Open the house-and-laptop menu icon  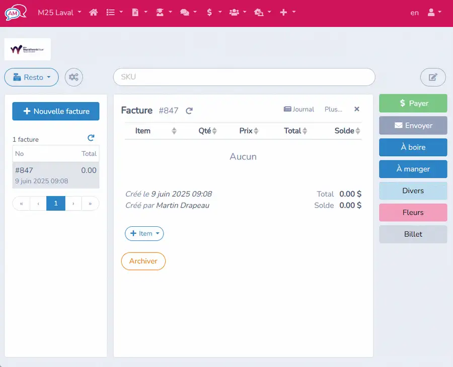click(x=262, y=13)
